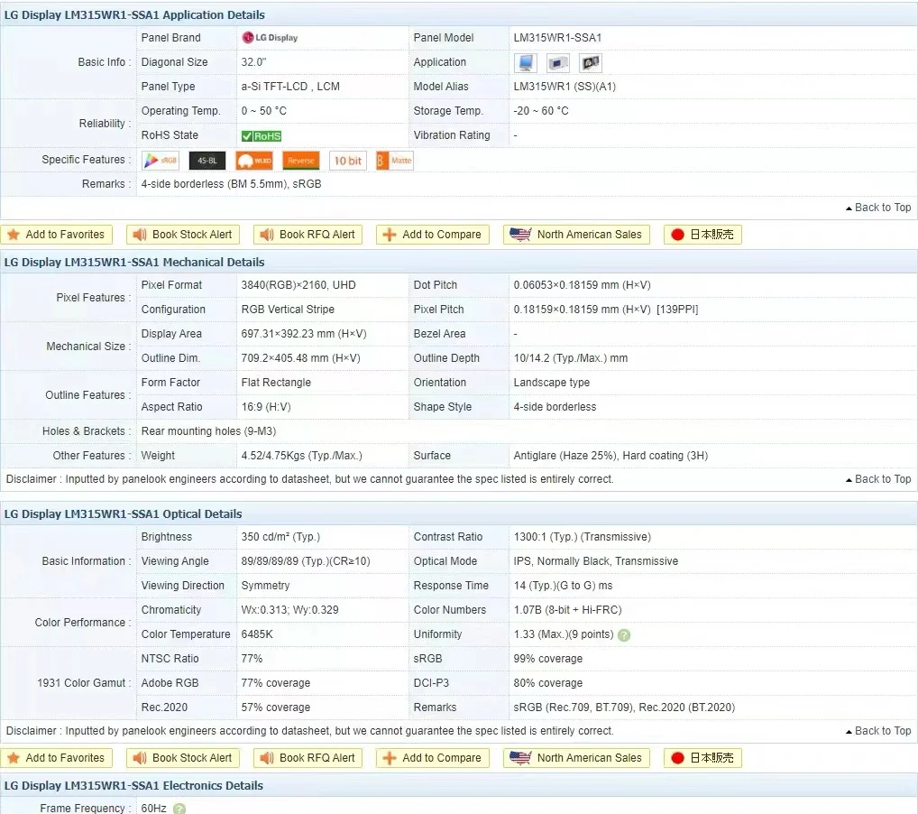Click the Orientation value Landscape type

pyautogui.click(x=552, y=383)
